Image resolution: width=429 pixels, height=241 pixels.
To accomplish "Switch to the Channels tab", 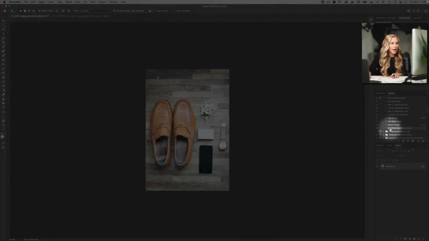I will tap(380, 145).
